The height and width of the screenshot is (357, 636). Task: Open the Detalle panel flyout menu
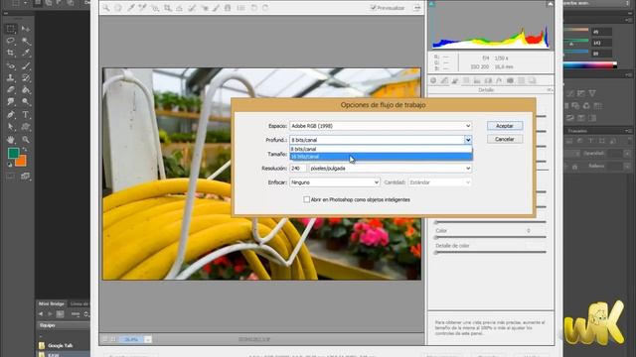point(550,90)
